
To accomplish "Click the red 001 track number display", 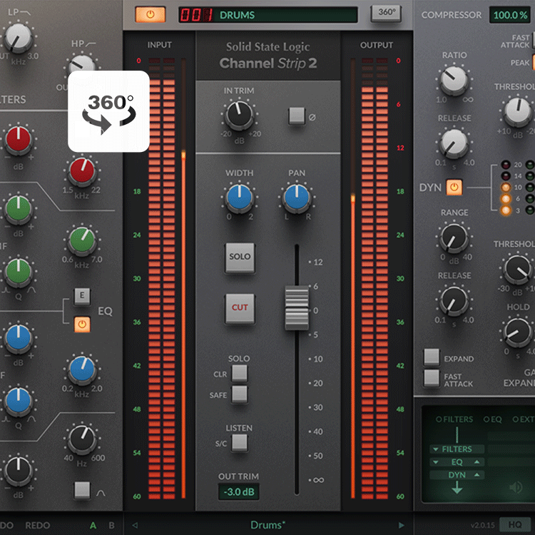I will tap(196, 15).
